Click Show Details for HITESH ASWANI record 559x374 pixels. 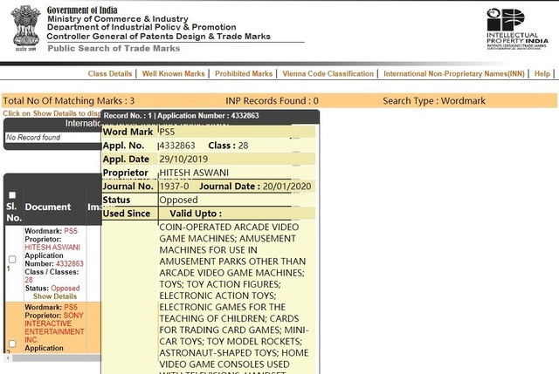point(55,296)
